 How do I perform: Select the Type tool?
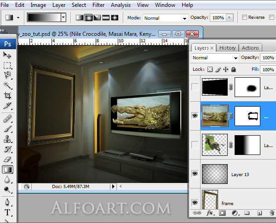pos(7,212)
